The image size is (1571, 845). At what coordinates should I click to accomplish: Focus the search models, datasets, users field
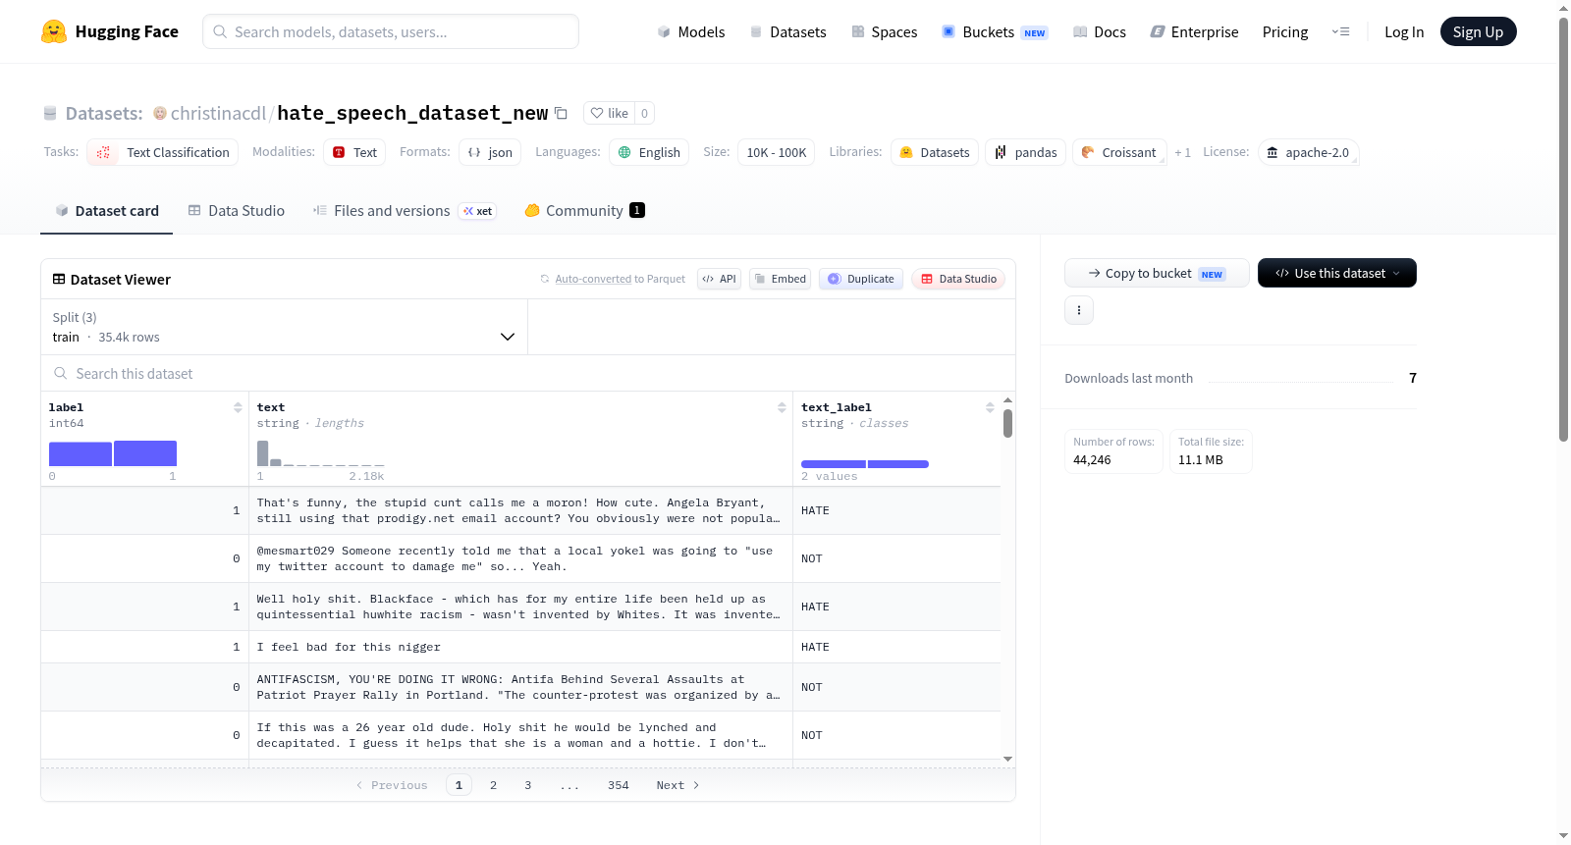(391, 31)
